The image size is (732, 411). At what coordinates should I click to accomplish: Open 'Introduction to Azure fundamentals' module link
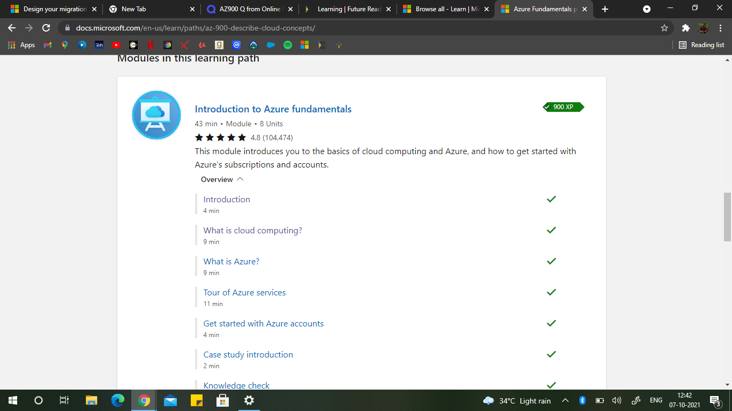[x=273, y=109]
